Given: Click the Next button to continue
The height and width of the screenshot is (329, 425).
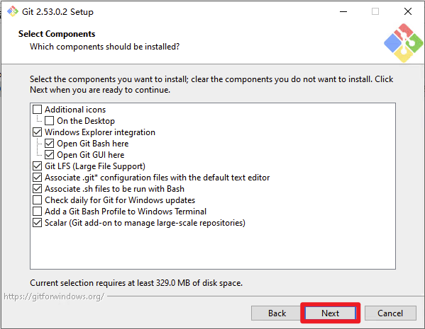Looking at the screenshot, I should tap(330, 313).
